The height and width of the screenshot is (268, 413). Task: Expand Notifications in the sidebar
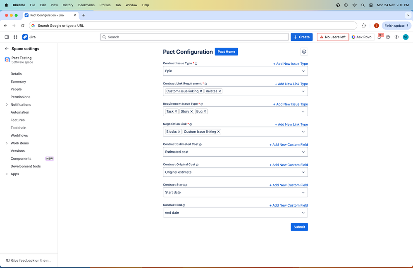click(x=7, y=105)
